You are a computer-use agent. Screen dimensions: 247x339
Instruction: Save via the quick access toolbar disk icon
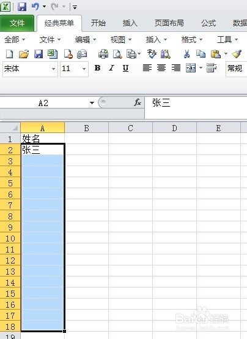[x=22, y=7]
